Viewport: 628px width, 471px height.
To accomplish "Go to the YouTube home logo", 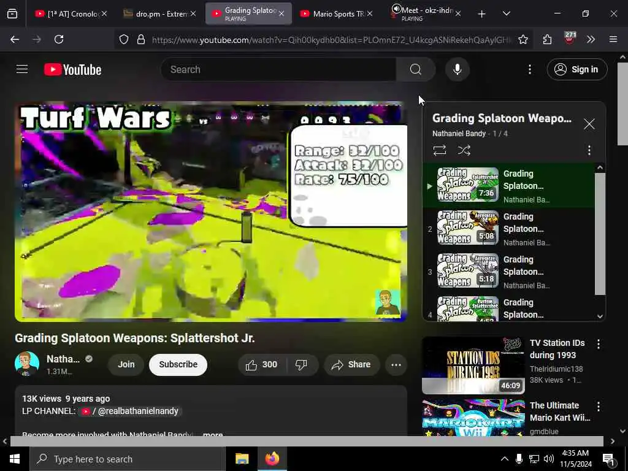I will coord(72,69).
